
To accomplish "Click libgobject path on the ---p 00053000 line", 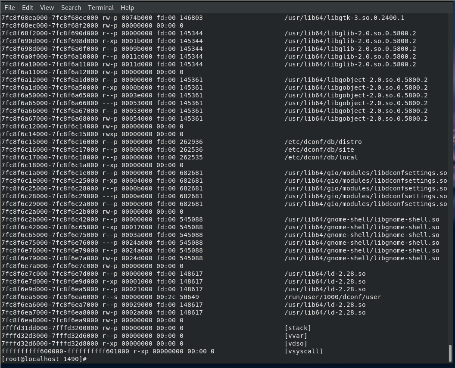I will tap(356, 103).
